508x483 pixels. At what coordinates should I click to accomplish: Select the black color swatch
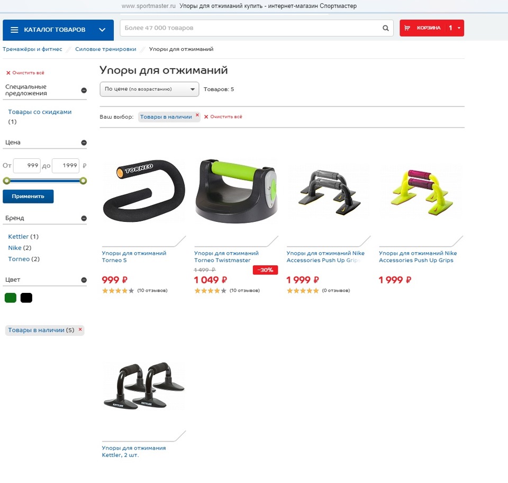(26, 298)
